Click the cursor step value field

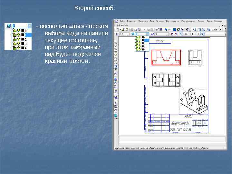pos(123,34)
